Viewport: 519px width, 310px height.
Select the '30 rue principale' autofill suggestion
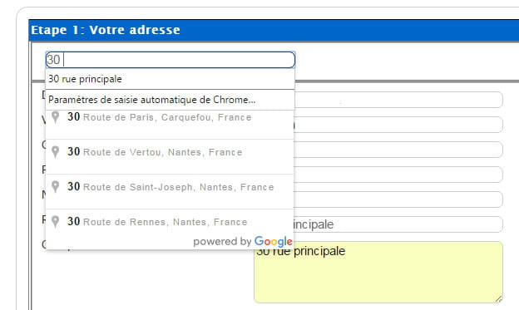pos(170,79)
